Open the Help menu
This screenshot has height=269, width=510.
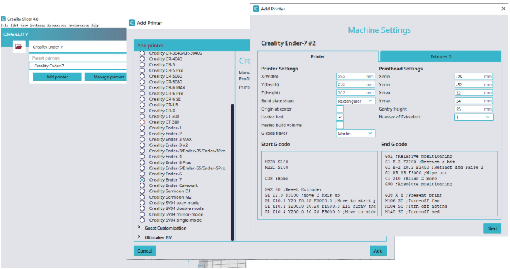click(x=95, y=25)
